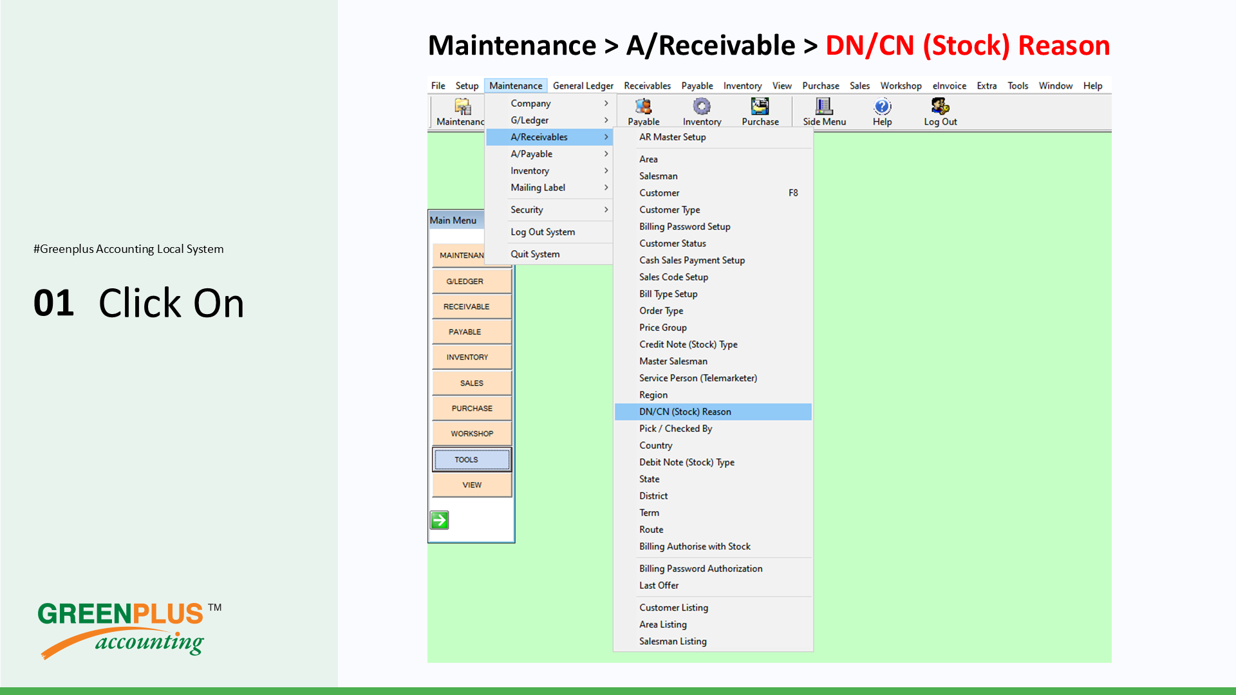Expand the G/Ledger submenu arrow
This screenshot has width=1236, height=695.
pyautogui.click(x=606, y=120)
